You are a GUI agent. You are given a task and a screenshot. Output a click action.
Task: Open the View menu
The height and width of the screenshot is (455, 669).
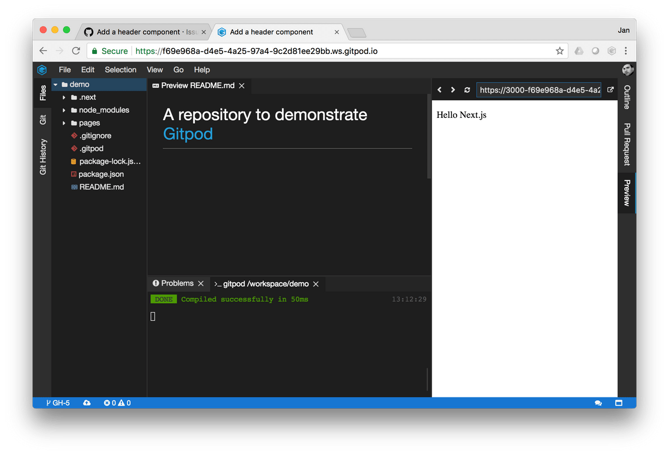pyautogui.click(x=155, y=70)
